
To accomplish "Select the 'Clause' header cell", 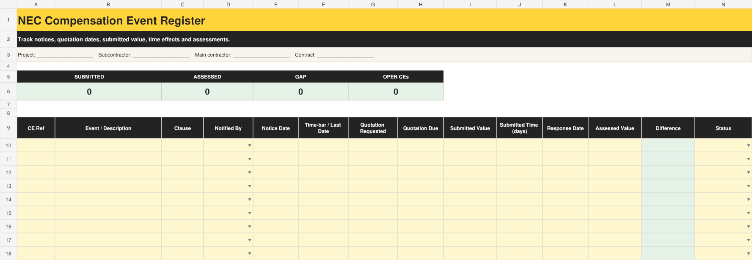I will tap(182, 128).
